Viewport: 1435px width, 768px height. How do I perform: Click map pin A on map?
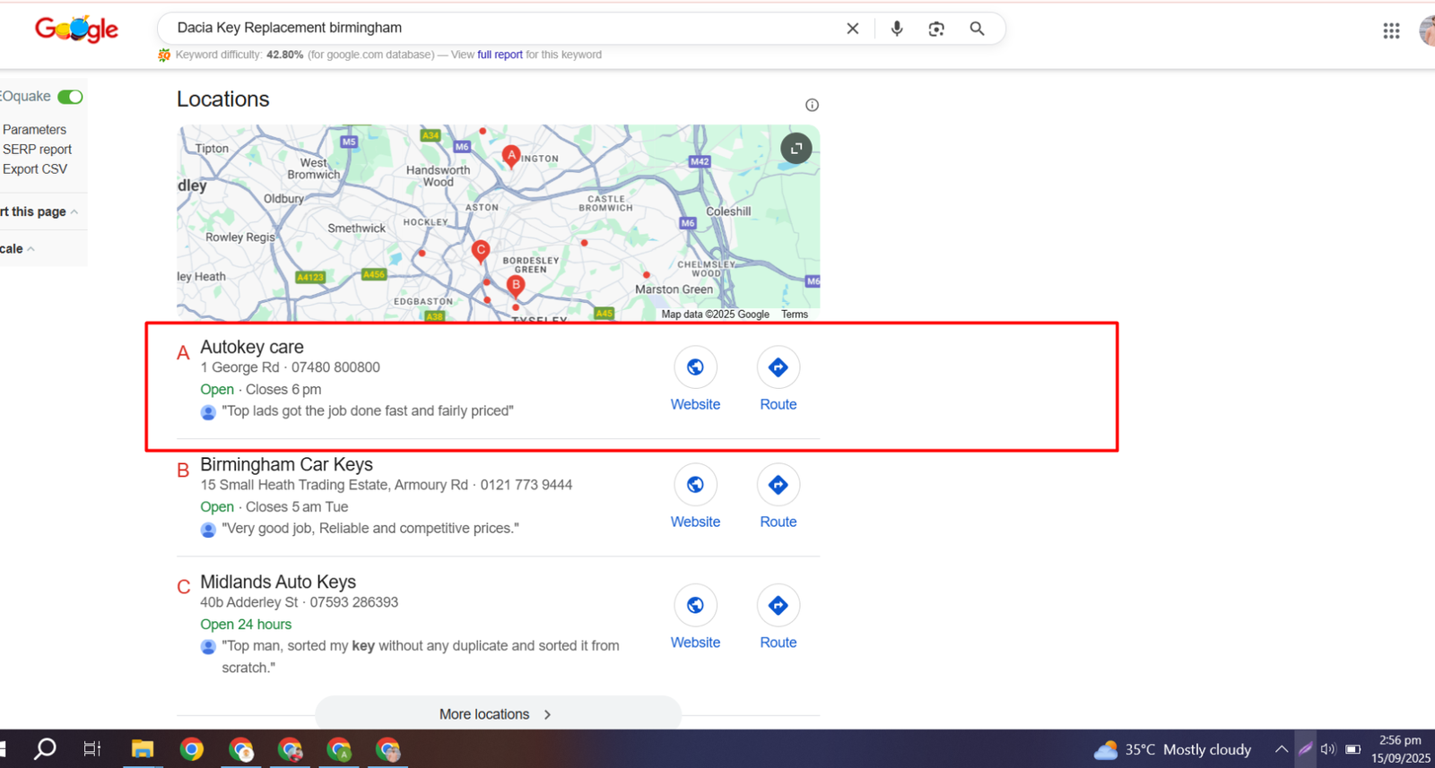click(511, 156)
